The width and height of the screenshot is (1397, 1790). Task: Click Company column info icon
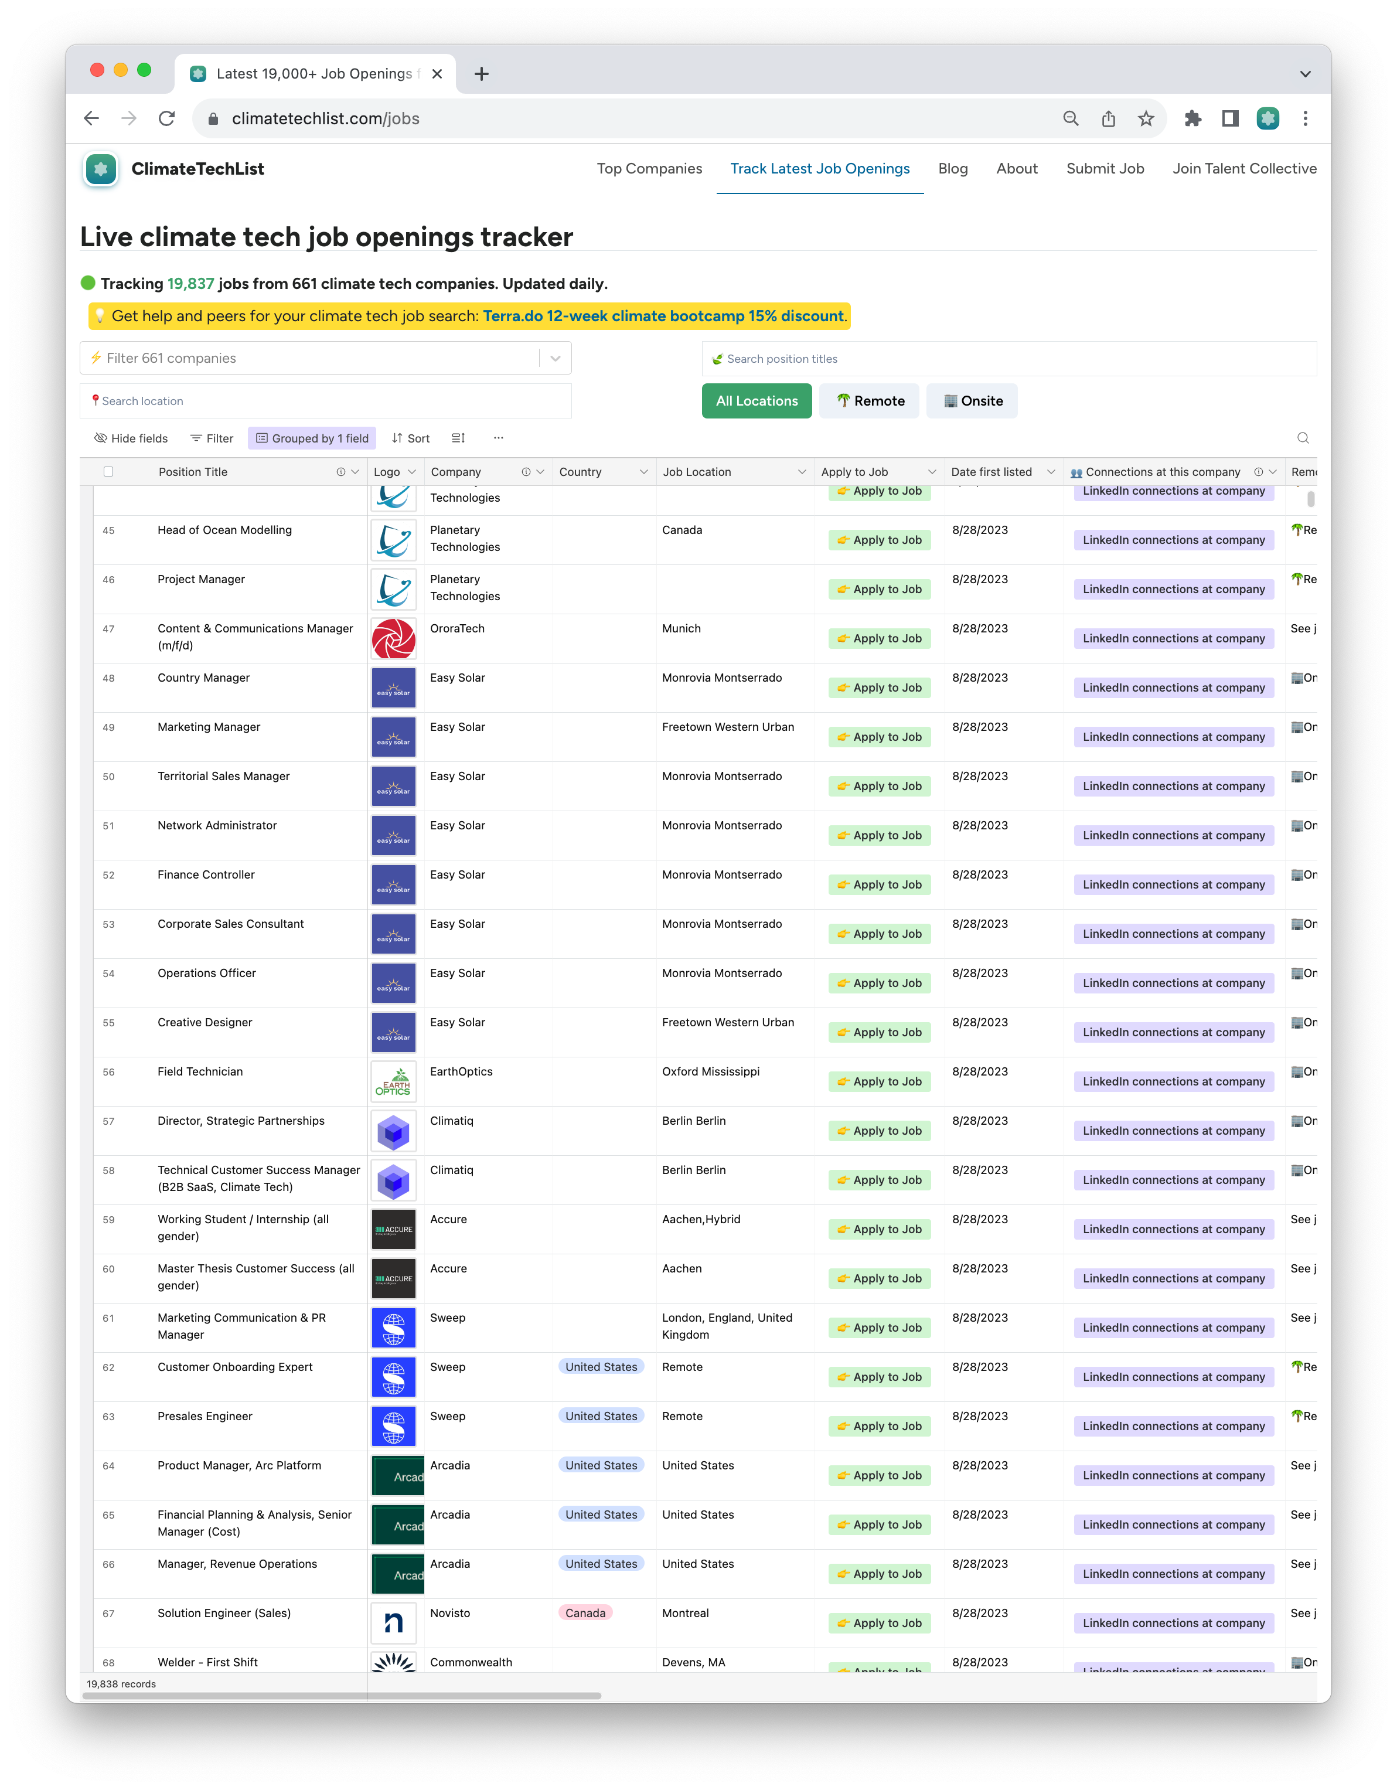(x=525, y=472)
